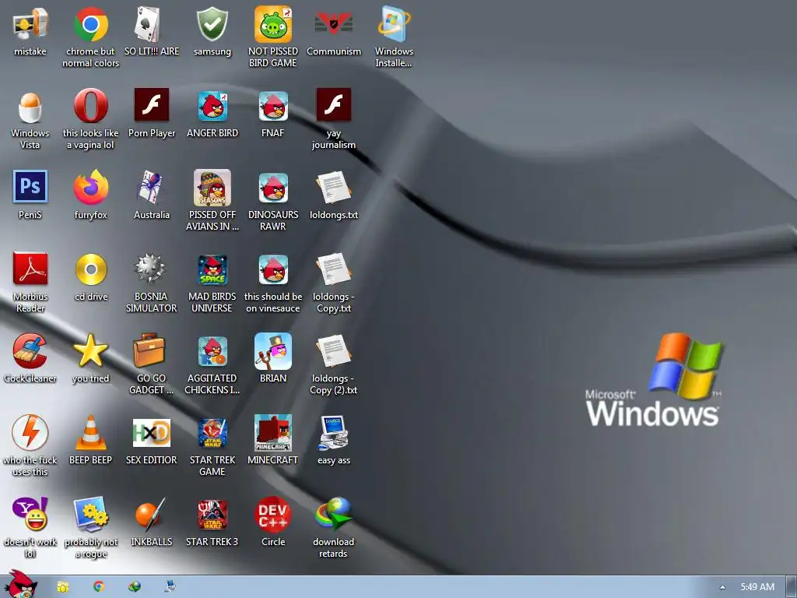797x598 pixels.
Task: Open the Yahoo Messenger smiley icon
Action: click(x=30, y=514)
